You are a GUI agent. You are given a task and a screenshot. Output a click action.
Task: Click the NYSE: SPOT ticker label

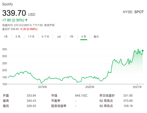[133, 12]
